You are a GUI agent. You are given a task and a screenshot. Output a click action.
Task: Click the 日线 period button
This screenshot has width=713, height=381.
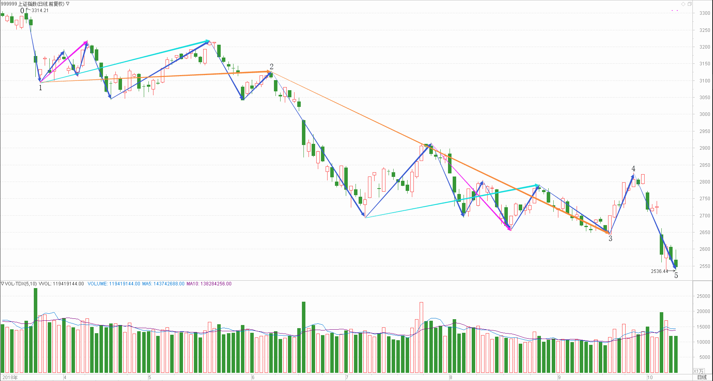tap(702, 377)
